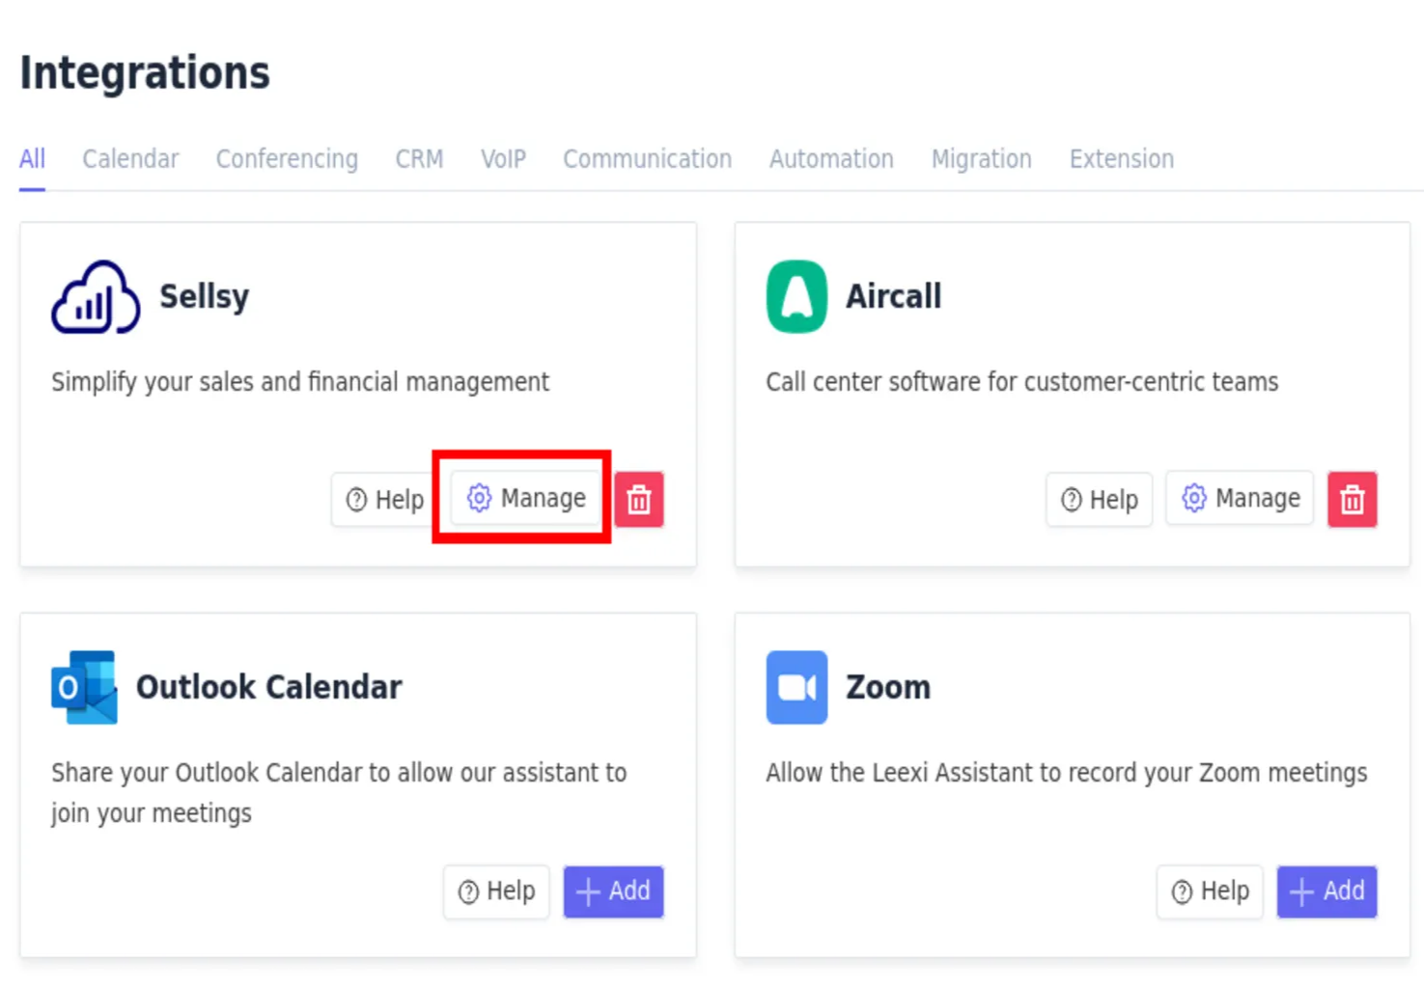Click the green Aircall logo icon
Image resolution: width=1424 pixels, height=988 pixels.
click(796, 297)
